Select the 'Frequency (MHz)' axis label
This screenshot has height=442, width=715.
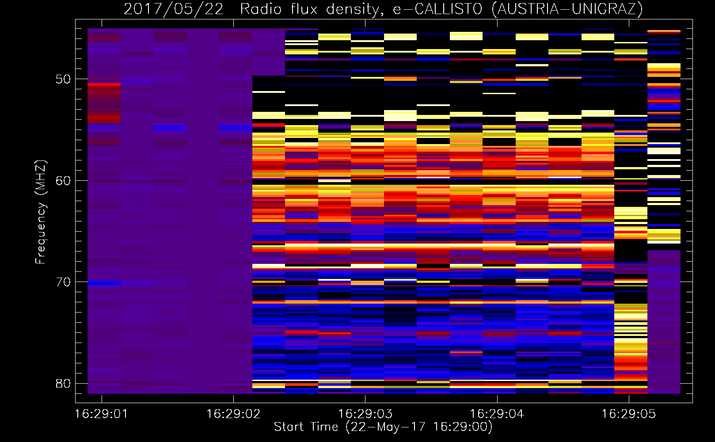coord(40,212)
